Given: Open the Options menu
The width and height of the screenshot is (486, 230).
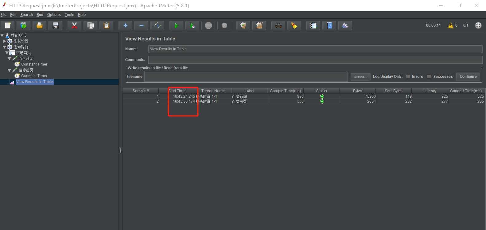Looking at the screenshot, I should tap(54, 15).
